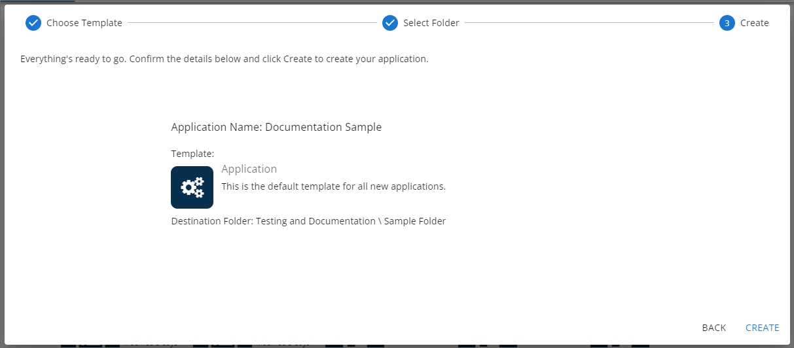794x348 pixels.
Task: Click the default template description text
Action: pyautogui.click(x=333, y=186)
